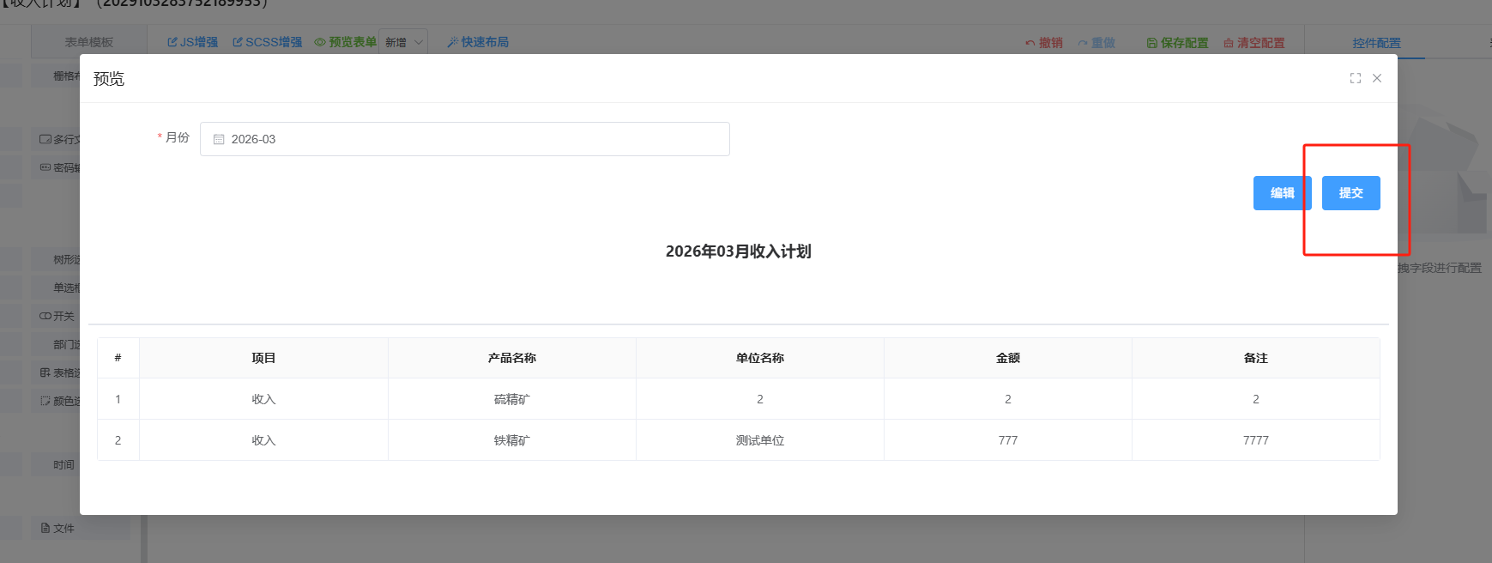Click the 编辑 edit button
Screen dimensions: 1492x563
coord(1282,193)
